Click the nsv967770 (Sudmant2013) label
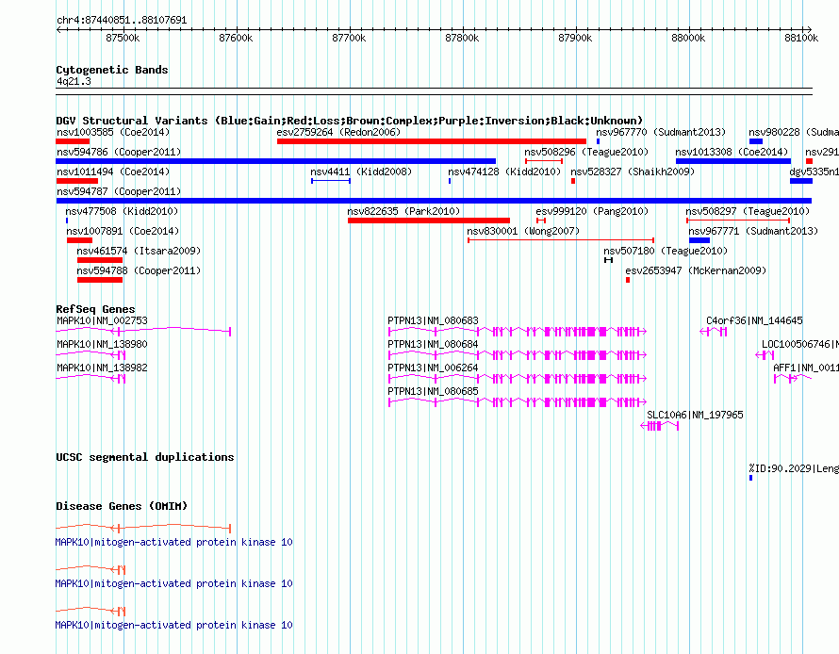839x654 pixels. coord(661,132)
